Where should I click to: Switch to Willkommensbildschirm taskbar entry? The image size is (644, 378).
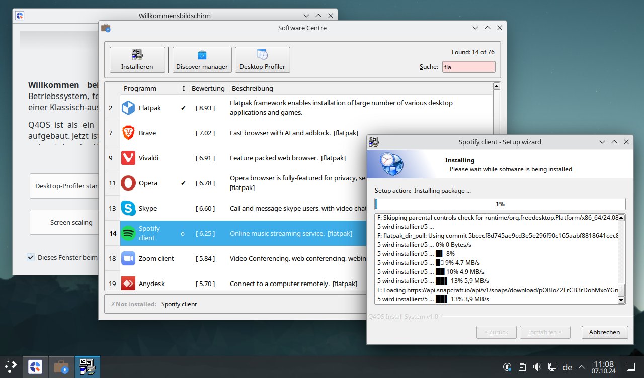pos(35,367)
